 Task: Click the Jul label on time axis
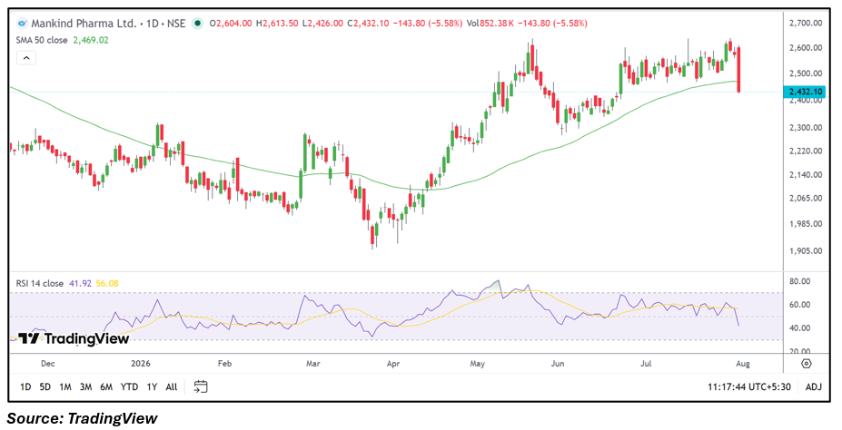(646, 364)
